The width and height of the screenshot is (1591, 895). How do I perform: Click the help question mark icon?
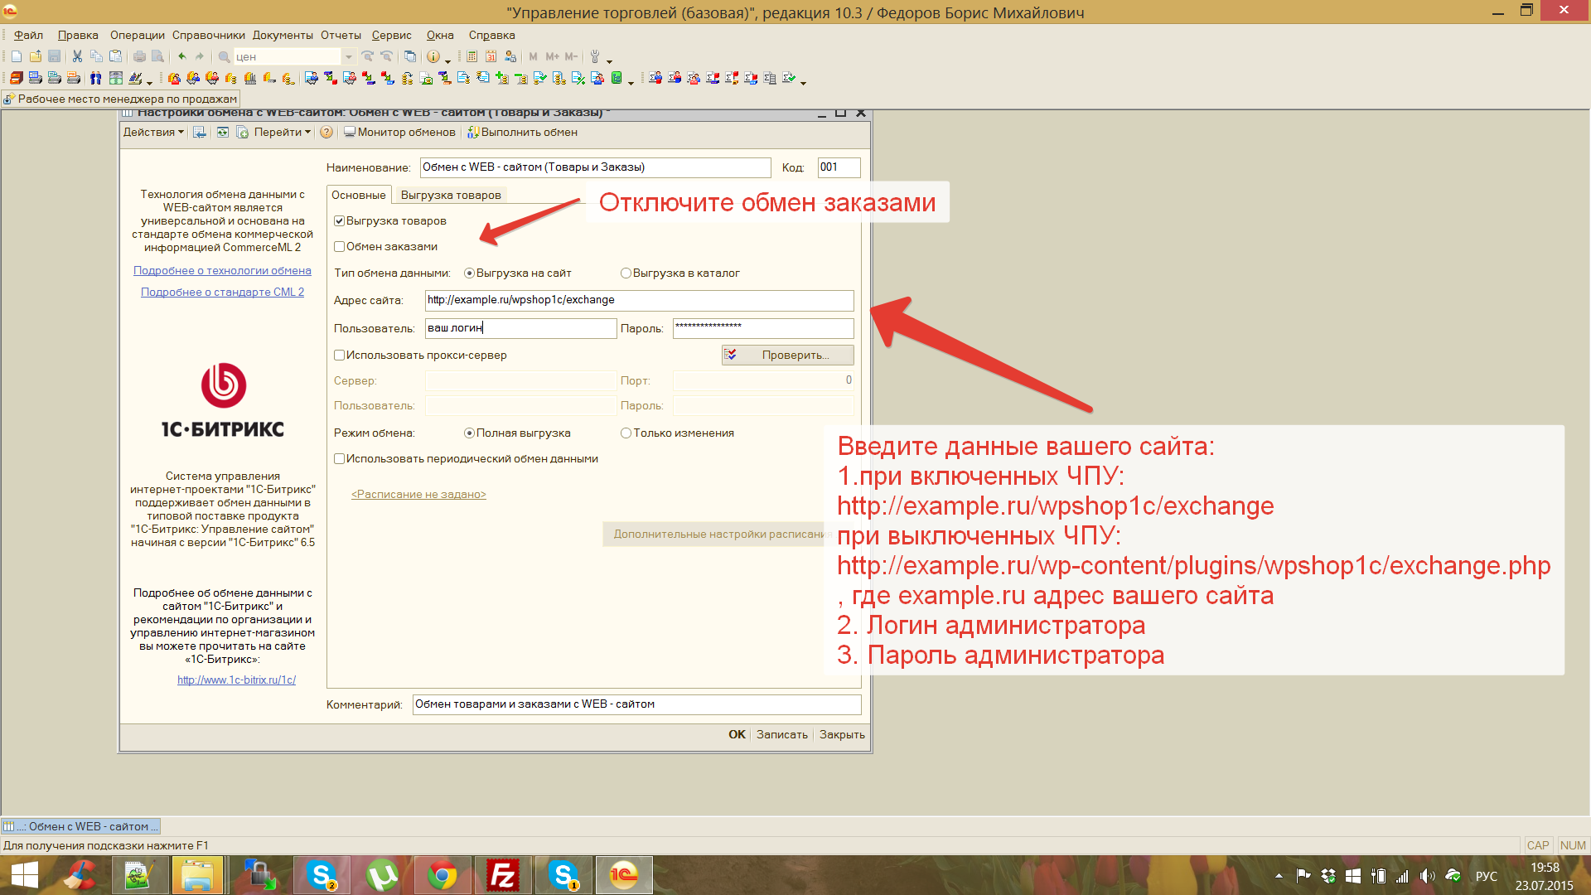pyautogui.click(x=326, y=133)
